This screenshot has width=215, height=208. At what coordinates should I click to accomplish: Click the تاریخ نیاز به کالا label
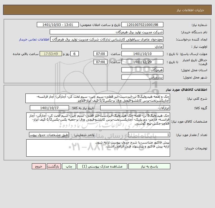click(x=83, y=108)
